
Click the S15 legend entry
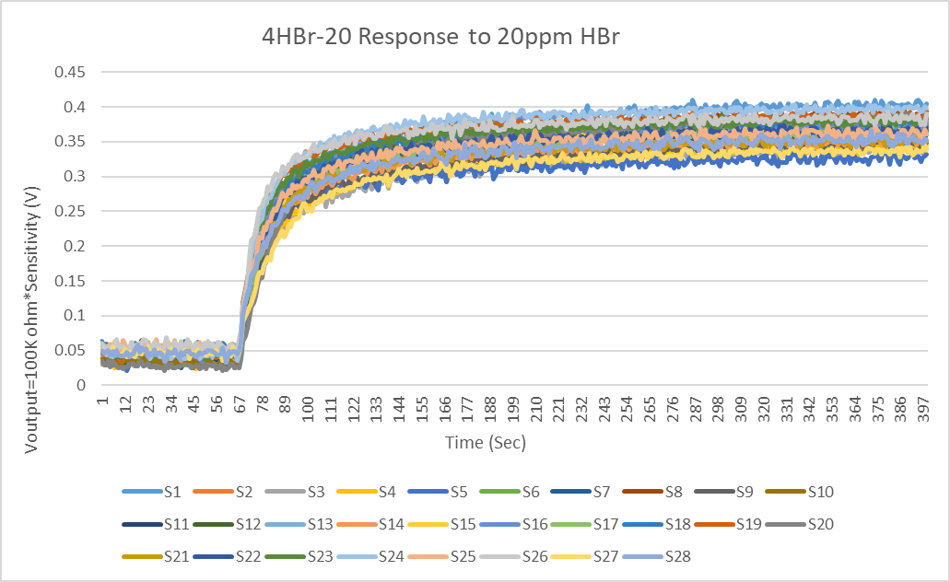tap(465, 525)
